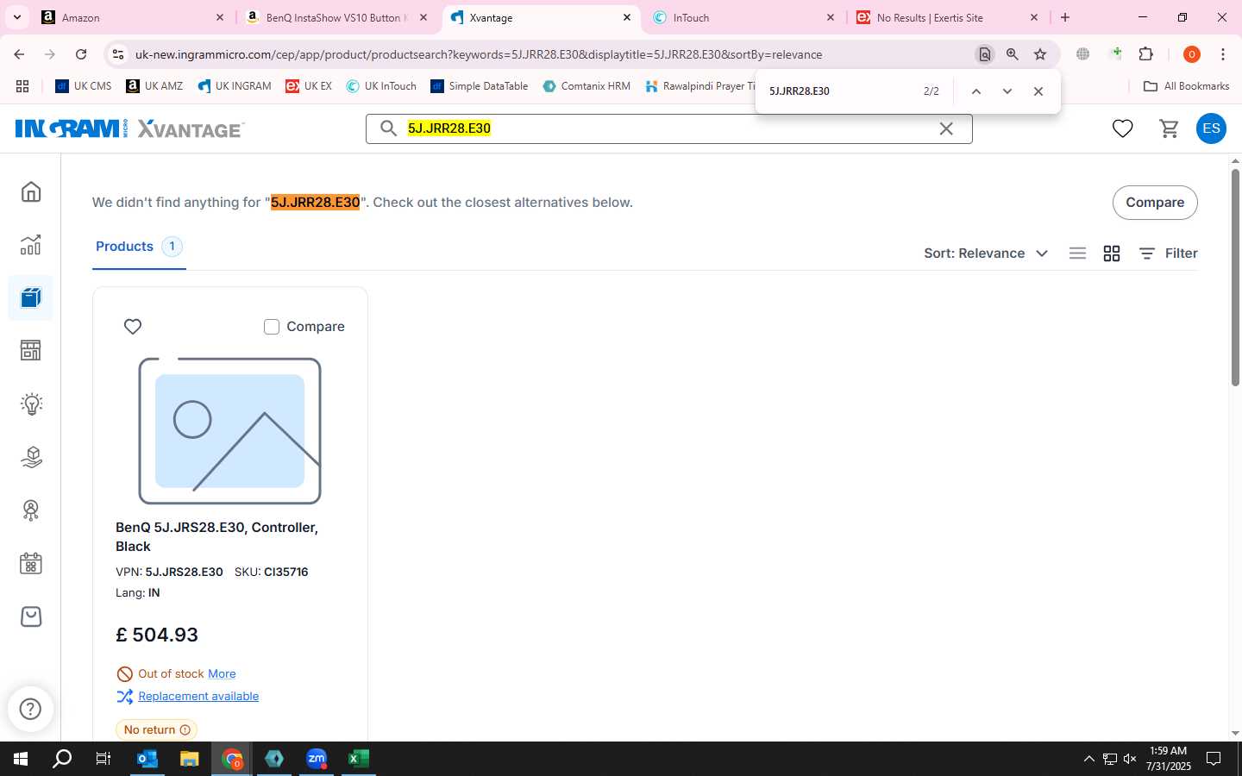The width and height of the screenshot is (1242, 776).
Task: Open UK INGRAM bookmark
Action: coord(235,86)
